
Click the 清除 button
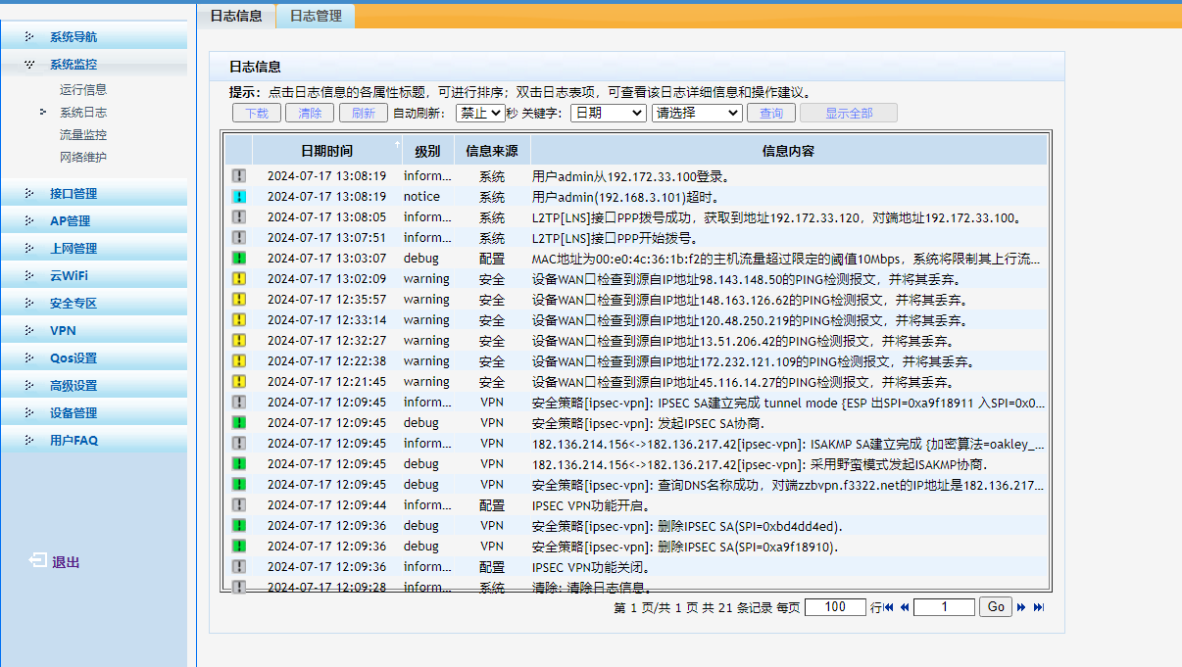(x=310, y=114)
